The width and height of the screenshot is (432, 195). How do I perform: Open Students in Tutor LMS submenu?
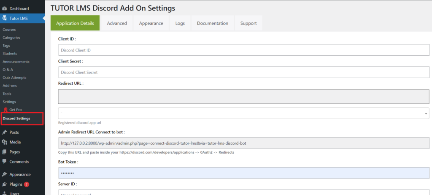pyautogui.click(x=10, y=54)
